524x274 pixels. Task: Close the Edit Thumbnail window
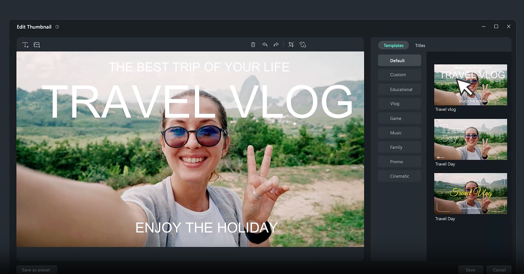(509, 27)
